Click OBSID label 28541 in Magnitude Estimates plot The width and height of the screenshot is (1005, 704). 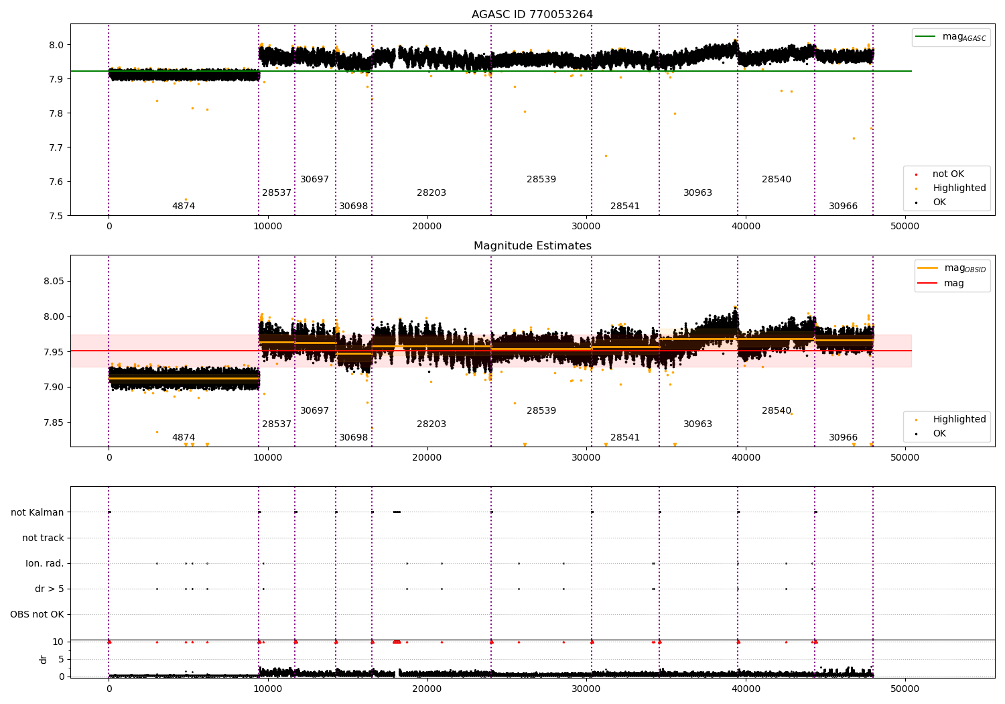[625, 438]
